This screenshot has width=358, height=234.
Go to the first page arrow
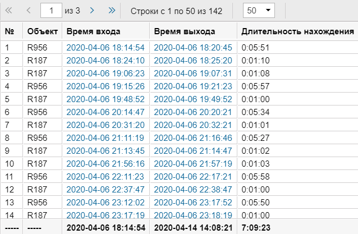click(9, 11)
